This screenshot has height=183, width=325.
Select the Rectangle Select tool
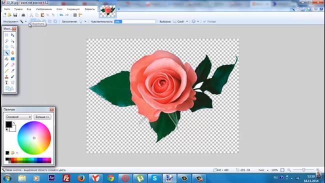pos(6,35)
